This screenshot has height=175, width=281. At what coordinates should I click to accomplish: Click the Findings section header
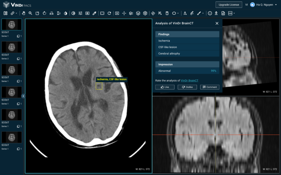click(187, 34)
